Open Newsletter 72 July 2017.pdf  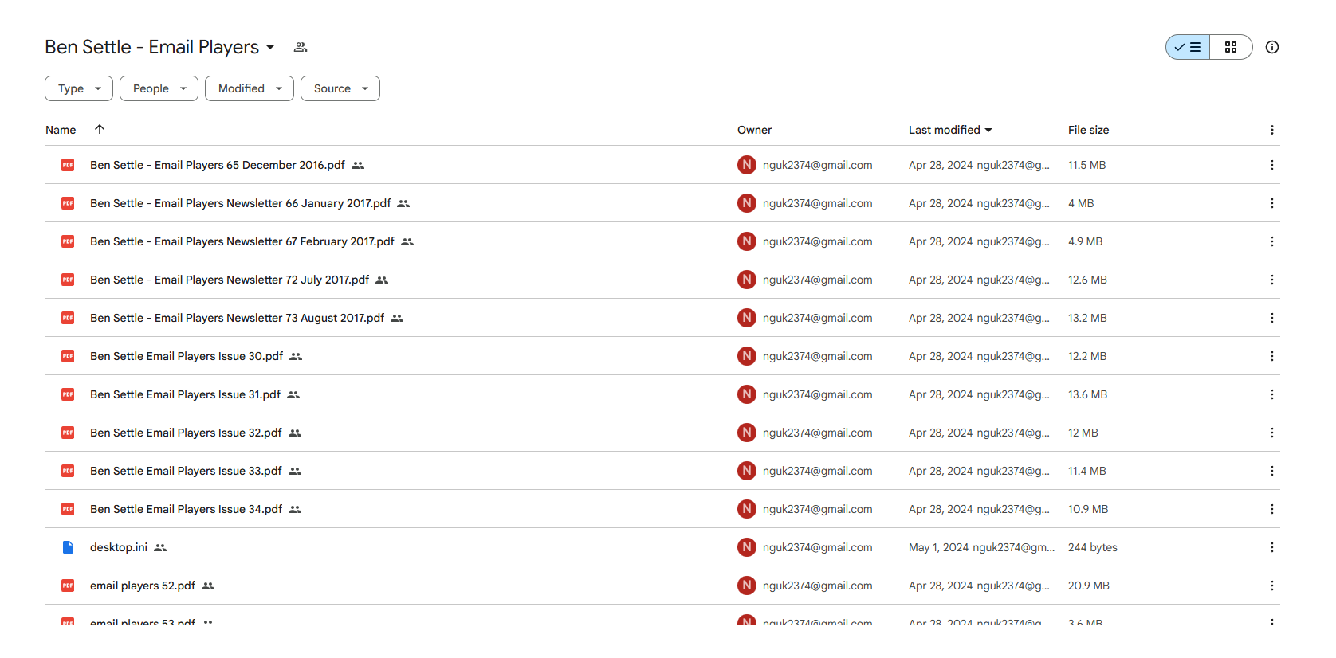tap(230, 280)
